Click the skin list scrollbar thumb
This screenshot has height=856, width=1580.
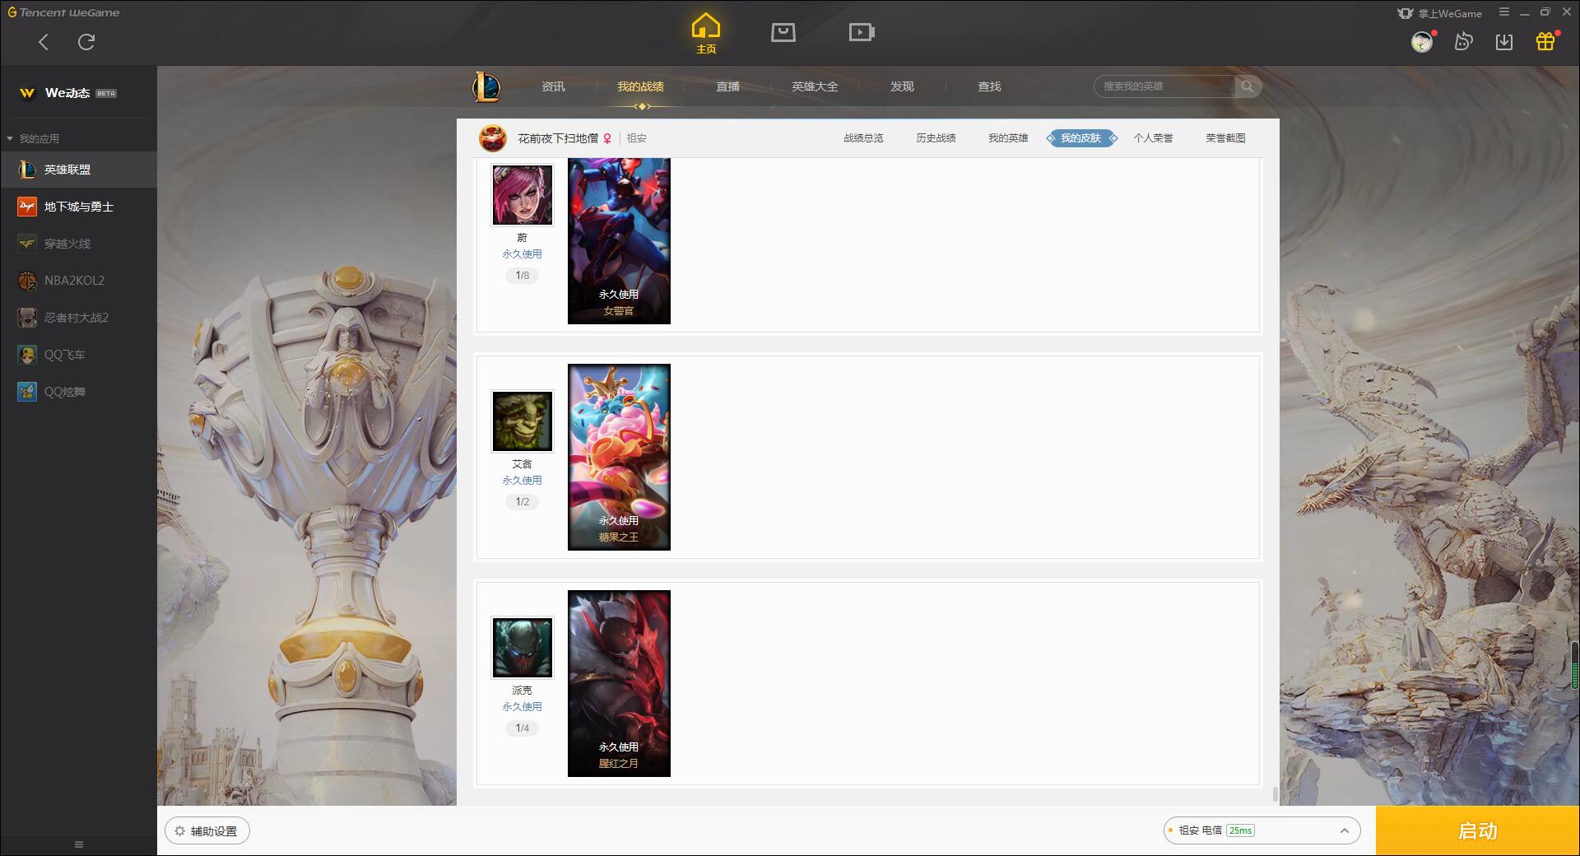1275,794
